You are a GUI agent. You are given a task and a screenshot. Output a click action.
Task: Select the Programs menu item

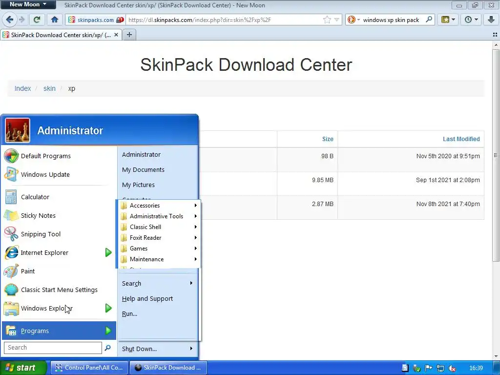[x=59, y=331]
